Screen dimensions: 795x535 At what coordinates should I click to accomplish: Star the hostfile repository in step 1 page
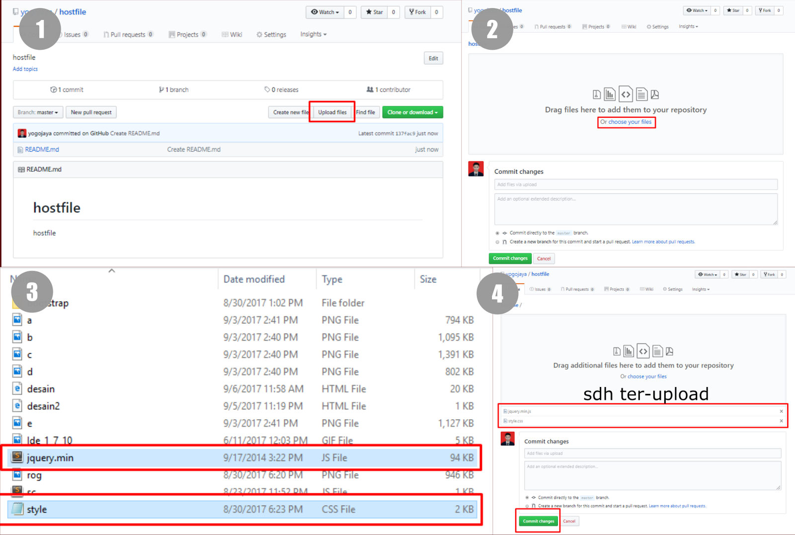tap(375, 12)
